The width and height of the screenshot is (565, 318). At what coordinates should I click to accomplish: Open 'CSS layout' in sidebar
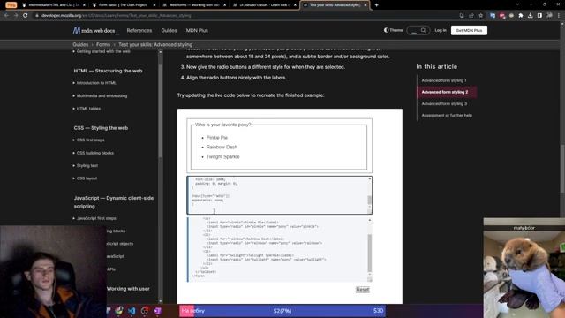click(x=87, y=178)
